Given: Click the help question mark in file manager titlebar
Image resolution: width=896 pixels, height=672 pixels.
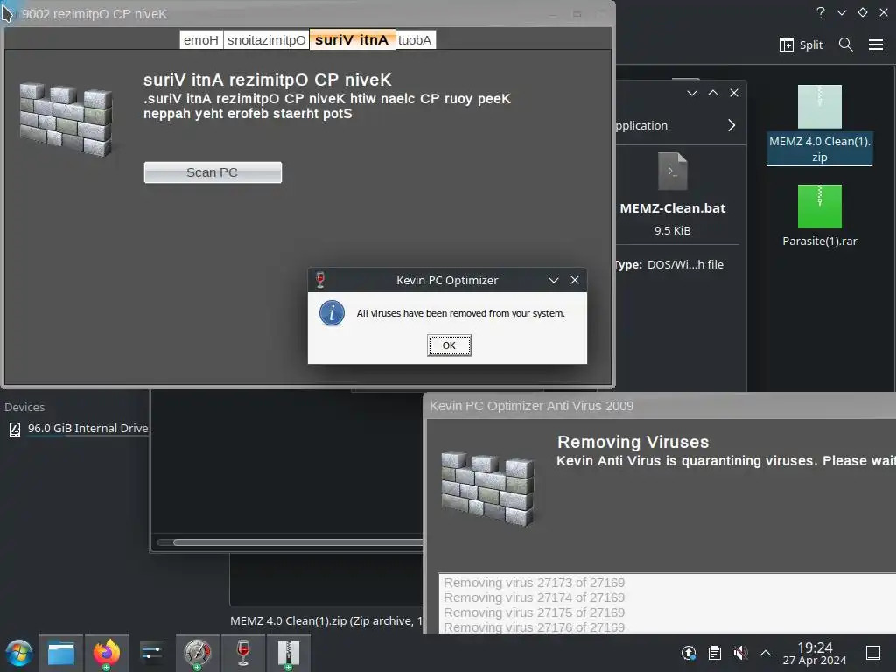Looking at the screenshot, I should point(821,12).
